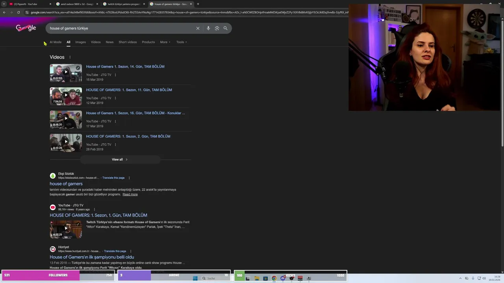Close the twitch türkiye yarışma tab

coord(144,4)
